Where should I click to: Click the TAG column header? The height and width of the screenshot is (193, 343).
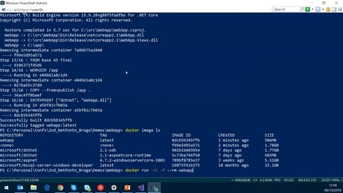pyautogui.click(x=103, y=135)
